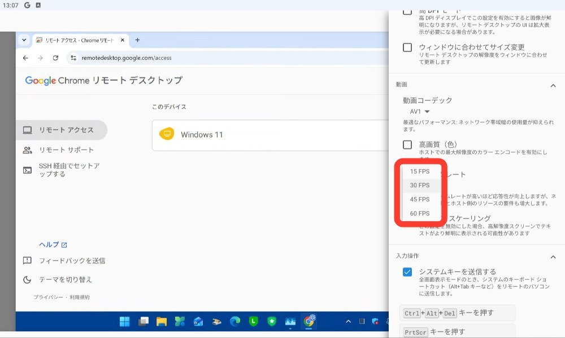Open Outlook from the taskbar
The height and width of the screenshot is (338, 565).
click(x=198, y=322)
